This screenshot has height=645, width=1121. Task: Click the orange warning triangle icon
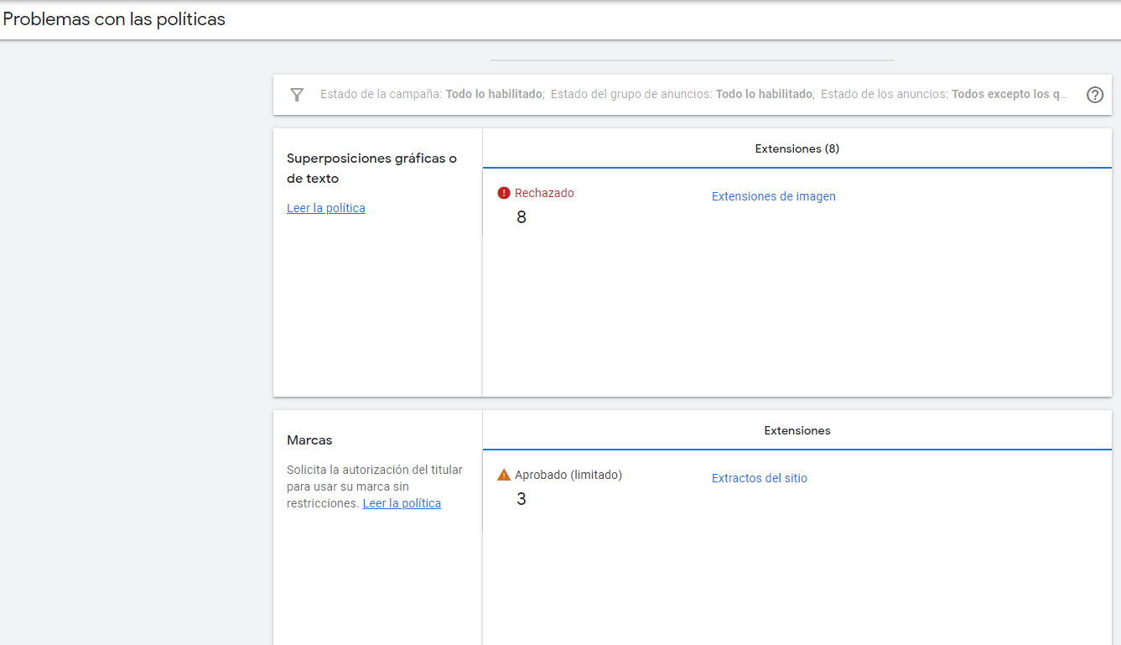pos(504,475)
